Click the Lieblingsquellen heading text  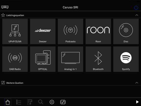15,15
